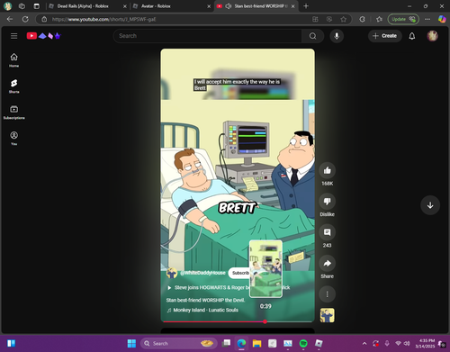
Task: Click the search magnifier button
Action: (312, 36)
